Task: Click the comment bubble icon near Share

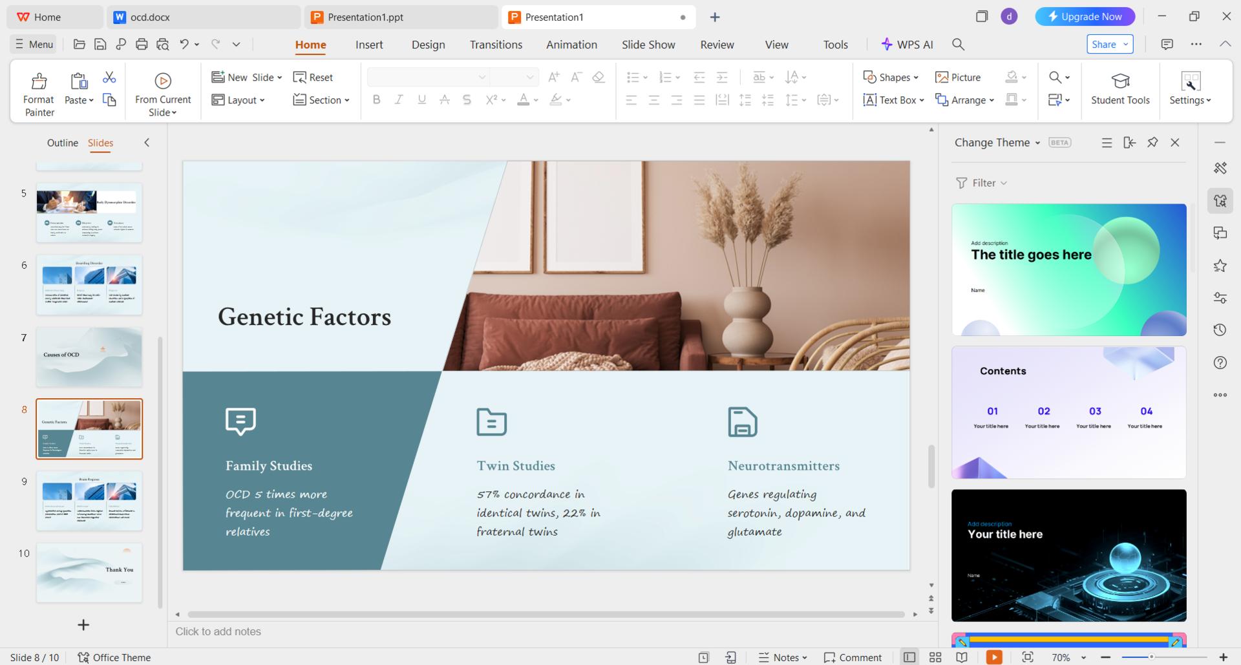Action: tap(1167, 44)
